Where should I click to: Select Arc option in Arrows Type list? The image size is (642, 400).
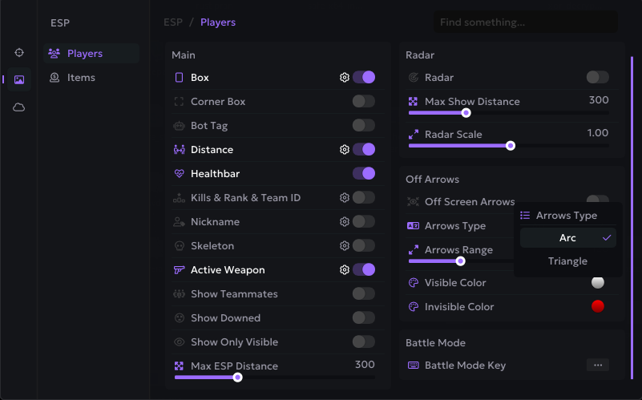tap(567, 238)
